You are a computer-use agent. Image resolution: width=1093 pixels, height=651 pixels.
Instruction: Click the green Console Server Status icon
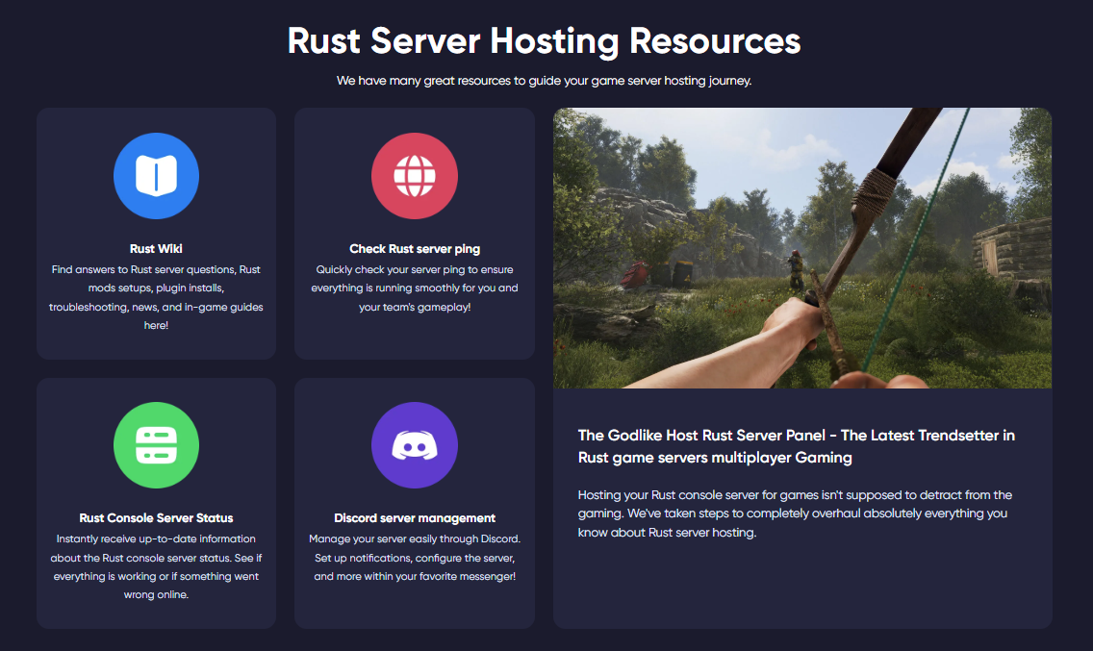click(x=156, y=445)
